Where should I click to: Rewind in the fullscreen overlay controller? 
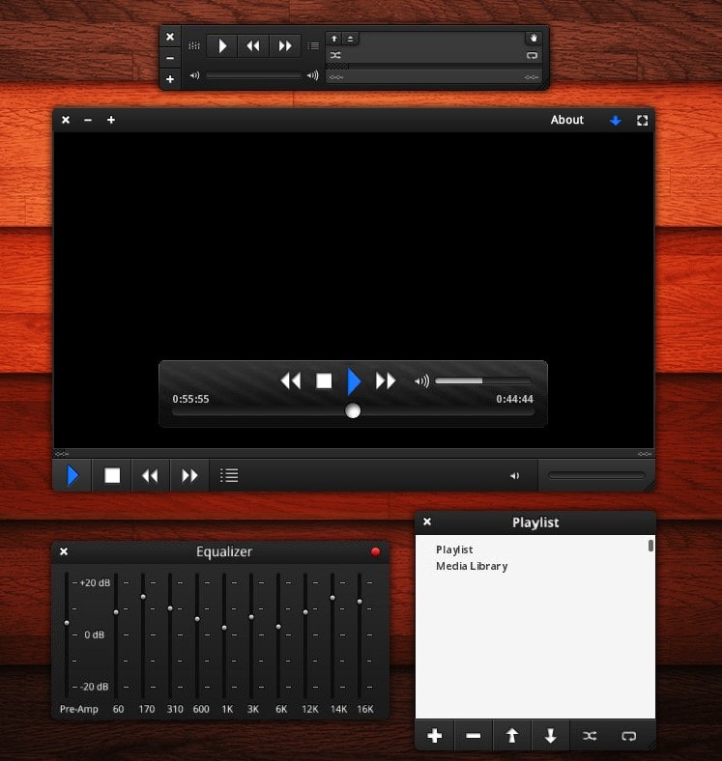click(x=291, y=381)
